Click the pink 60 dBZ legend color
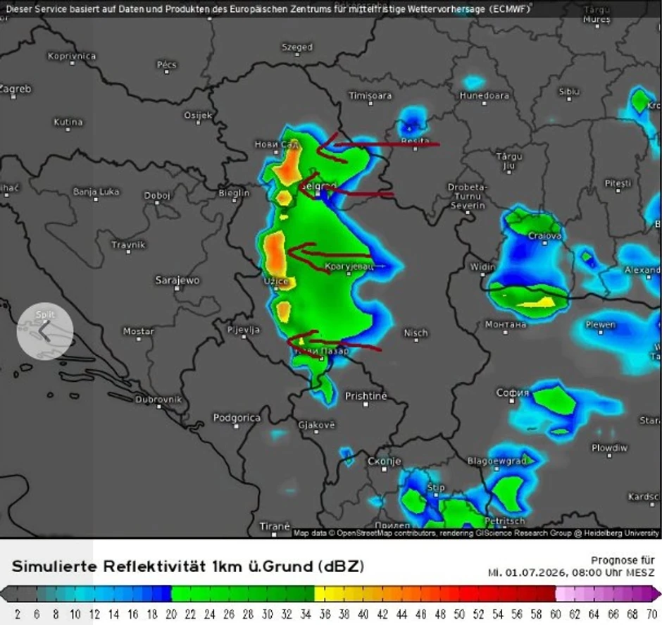The height and width of the screenshot is (625, 662). pyautogui.click(x=560, y=593)
